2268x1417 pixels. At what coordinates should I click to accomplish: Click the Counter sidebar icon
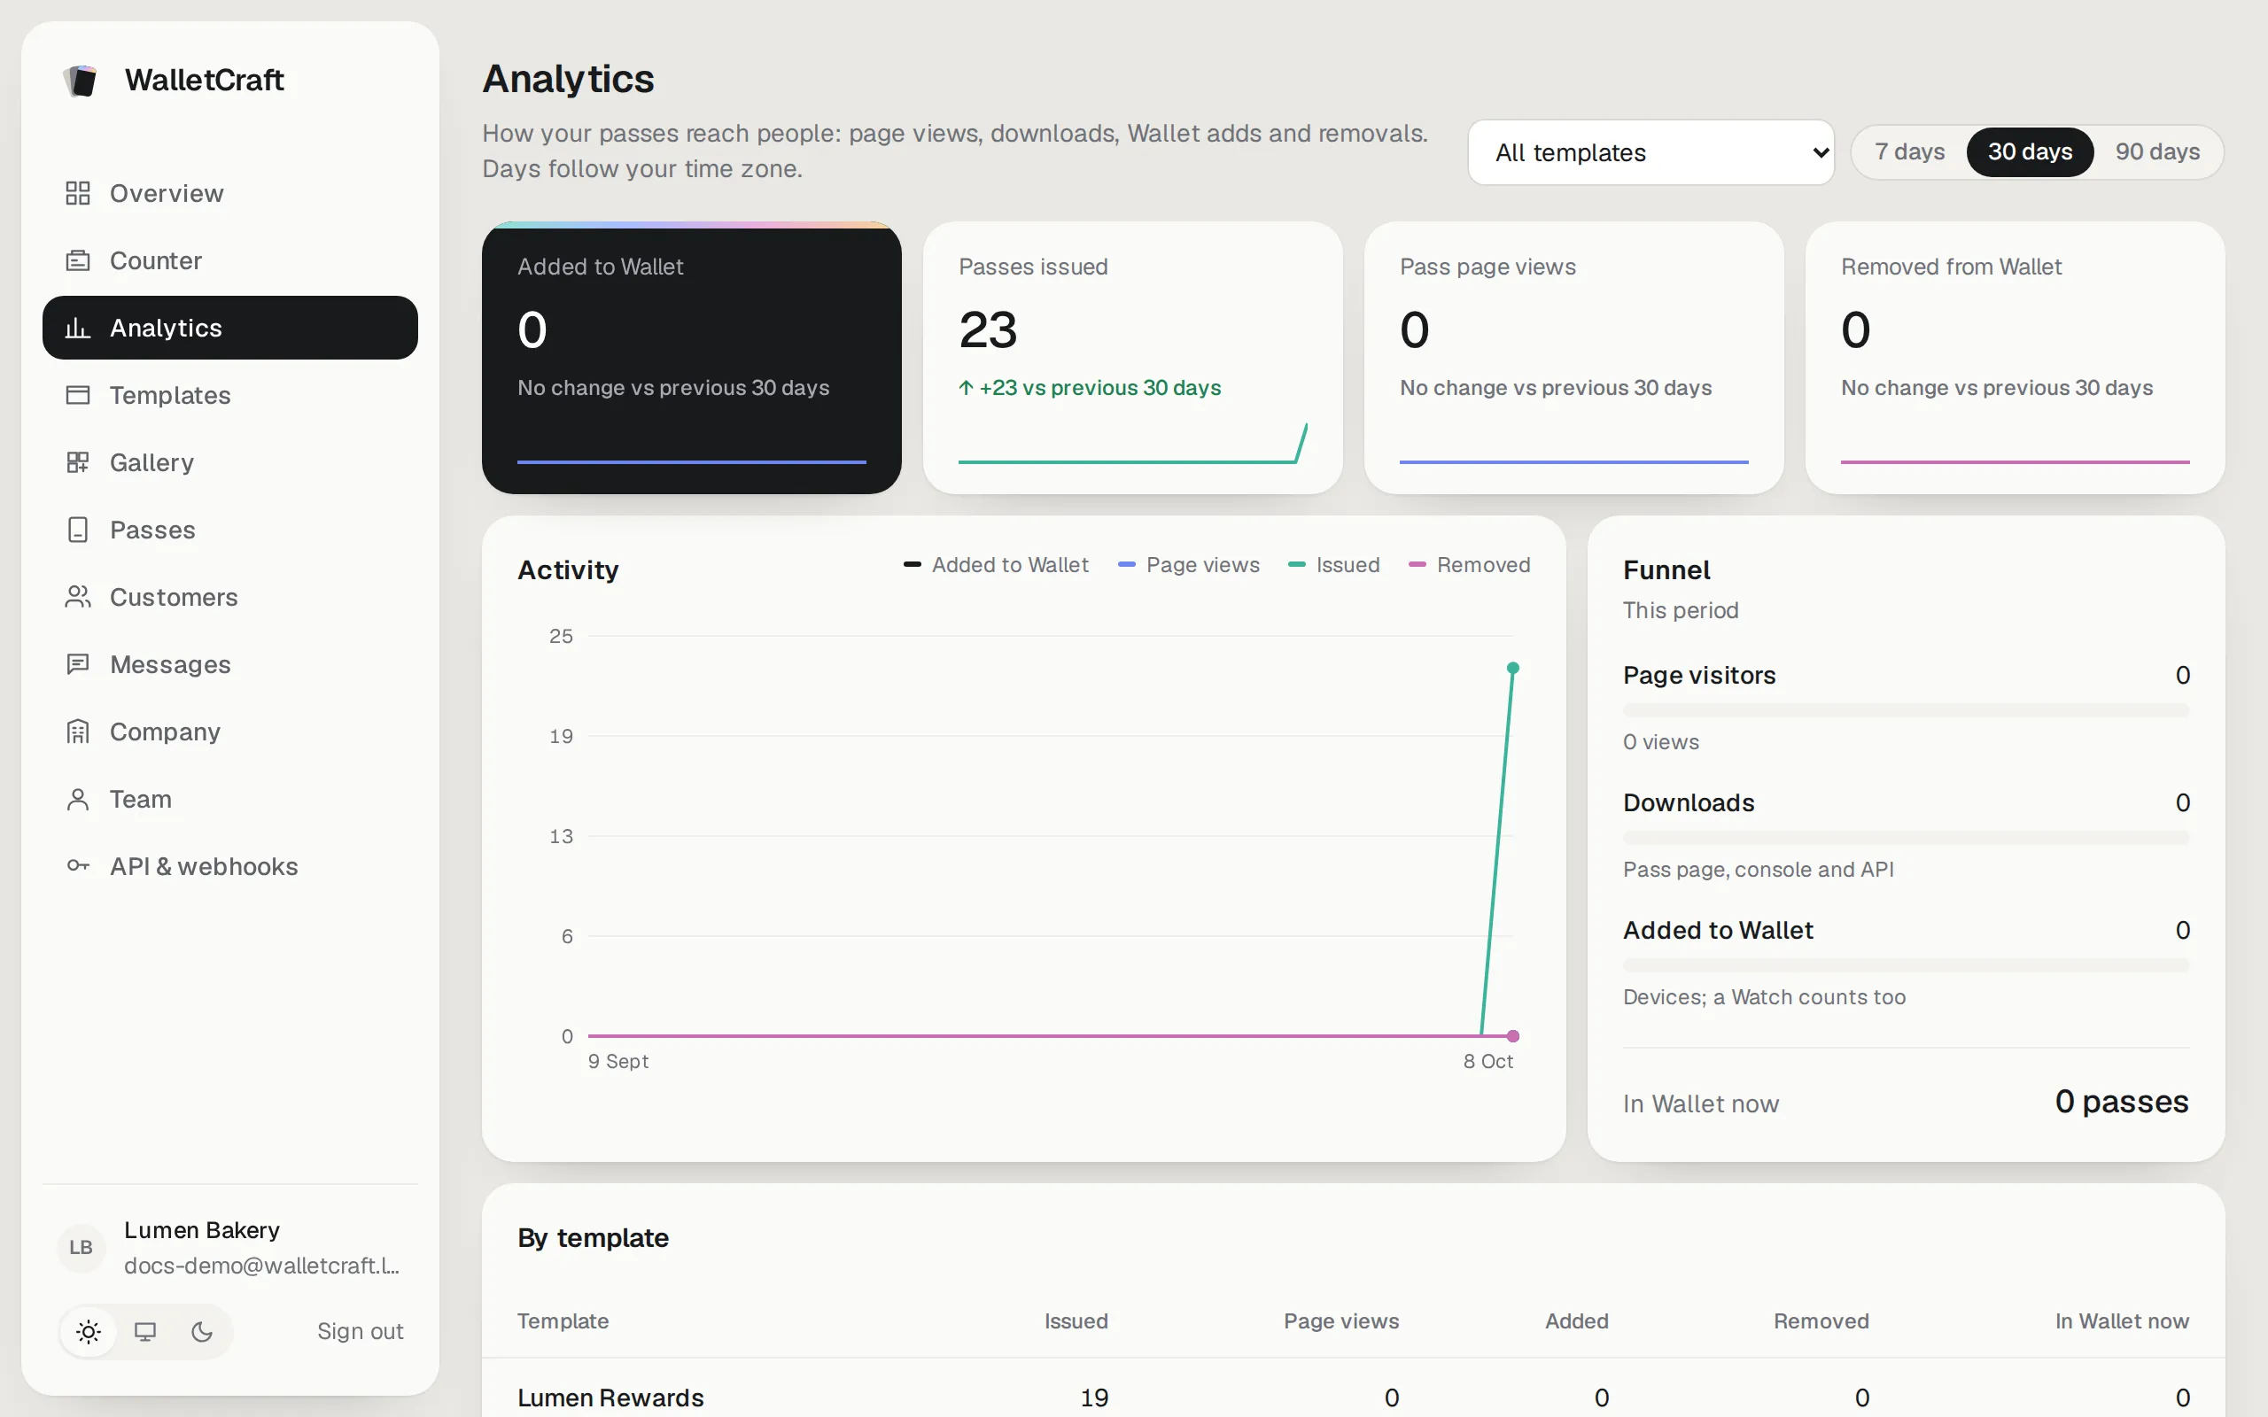(78, 260)
